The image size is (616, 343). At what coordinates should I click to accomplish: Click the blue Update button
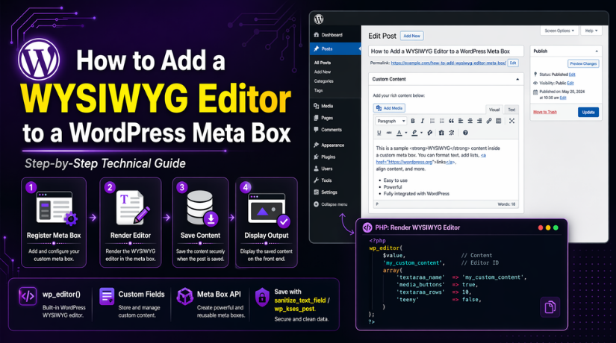tap(588, 113)
